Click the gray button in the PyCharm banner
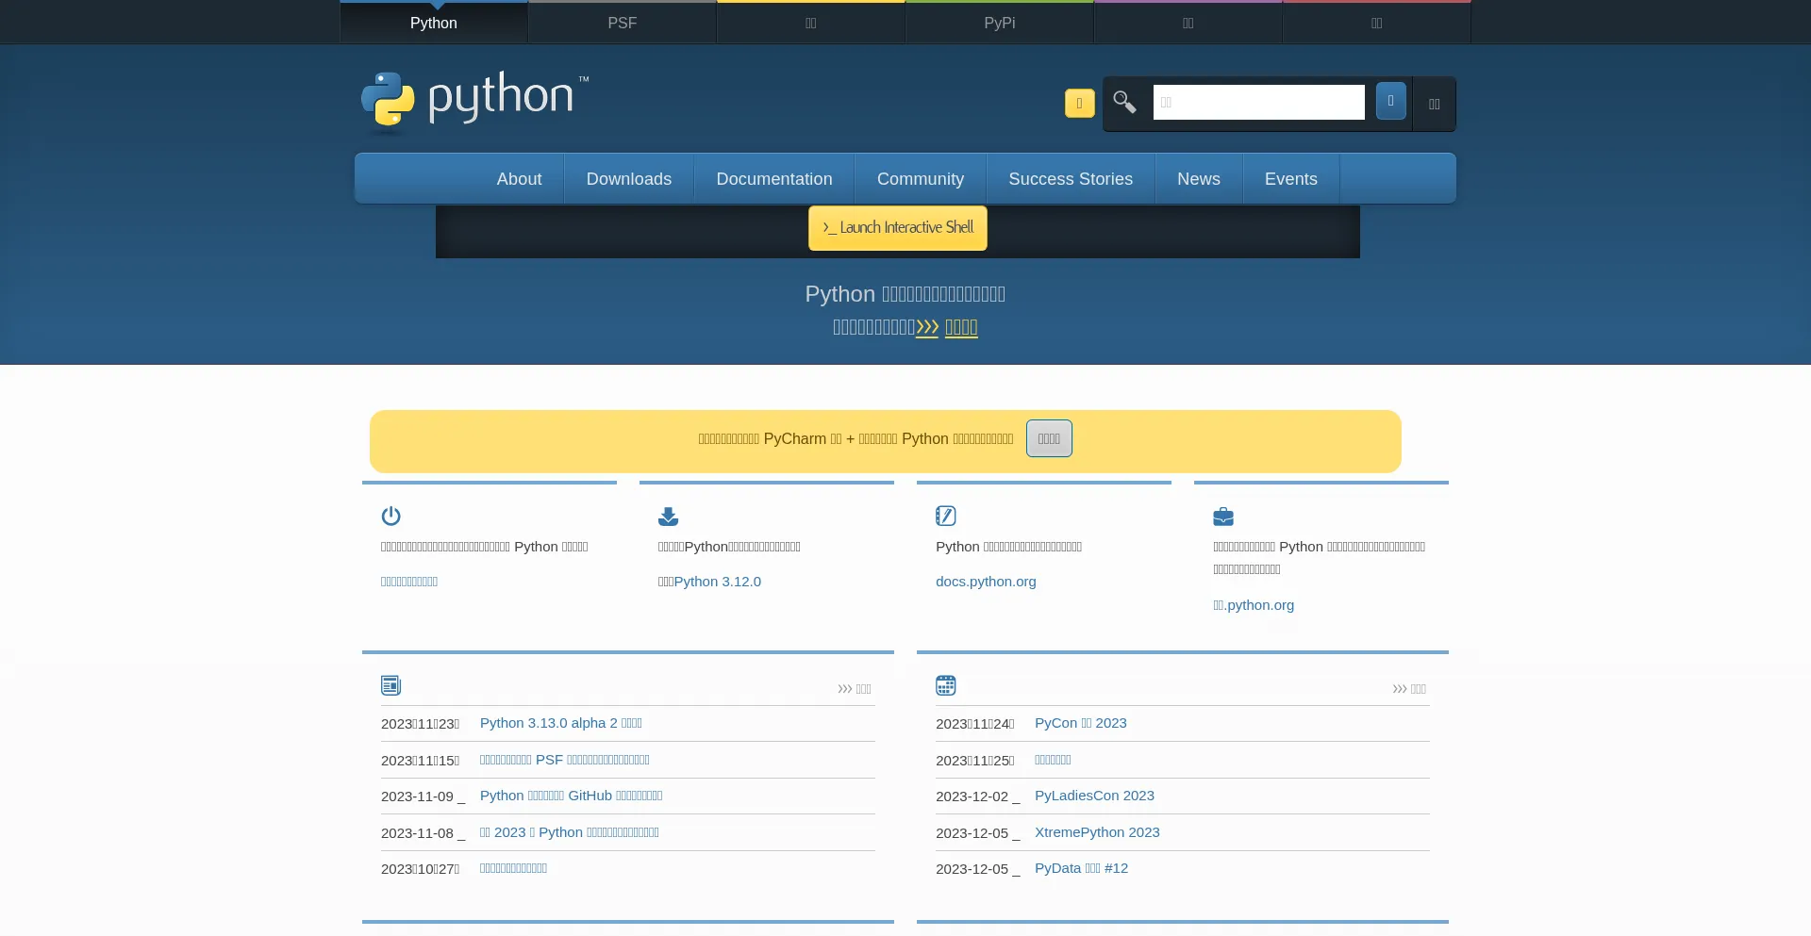1811x936 pixels. click(x=1049, y=438)
